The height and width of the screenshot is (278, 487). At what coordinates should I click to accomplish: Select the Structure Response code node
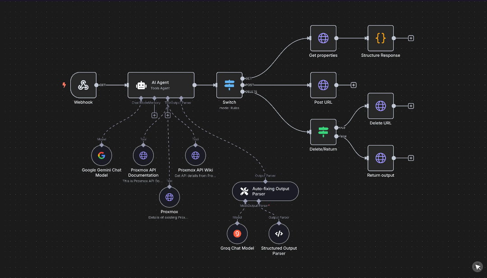381,38
